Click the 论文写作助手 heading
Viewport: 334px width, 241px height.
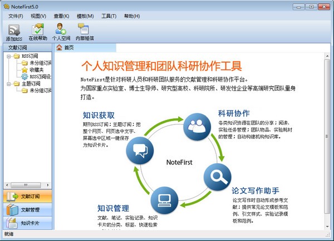(256, 190)
